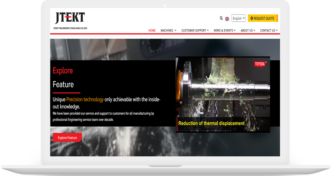The width and height of the screenshot is (331, 176).
Task: Expand the News & Events menu
Action: 224,30
